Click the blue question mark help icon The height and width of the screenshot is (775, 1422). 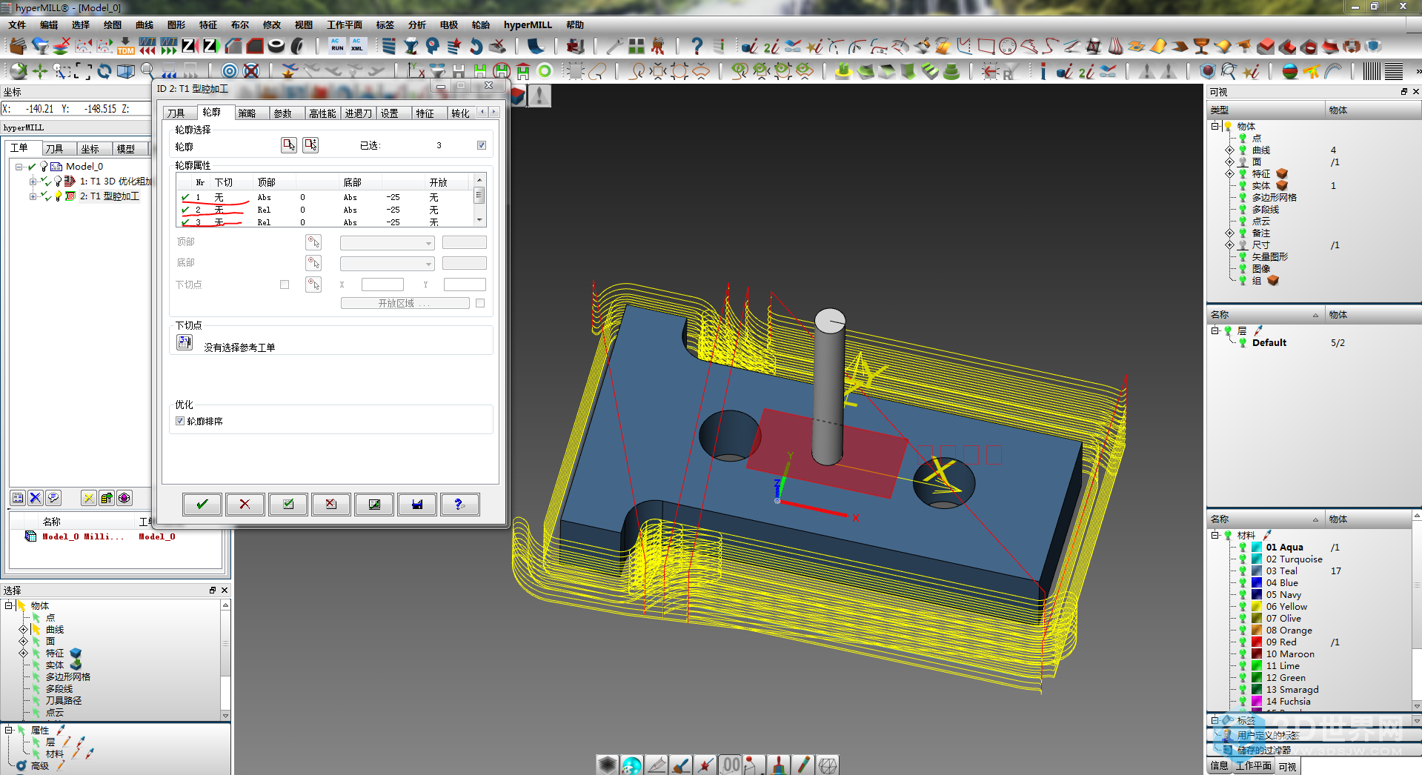(696, 46)
